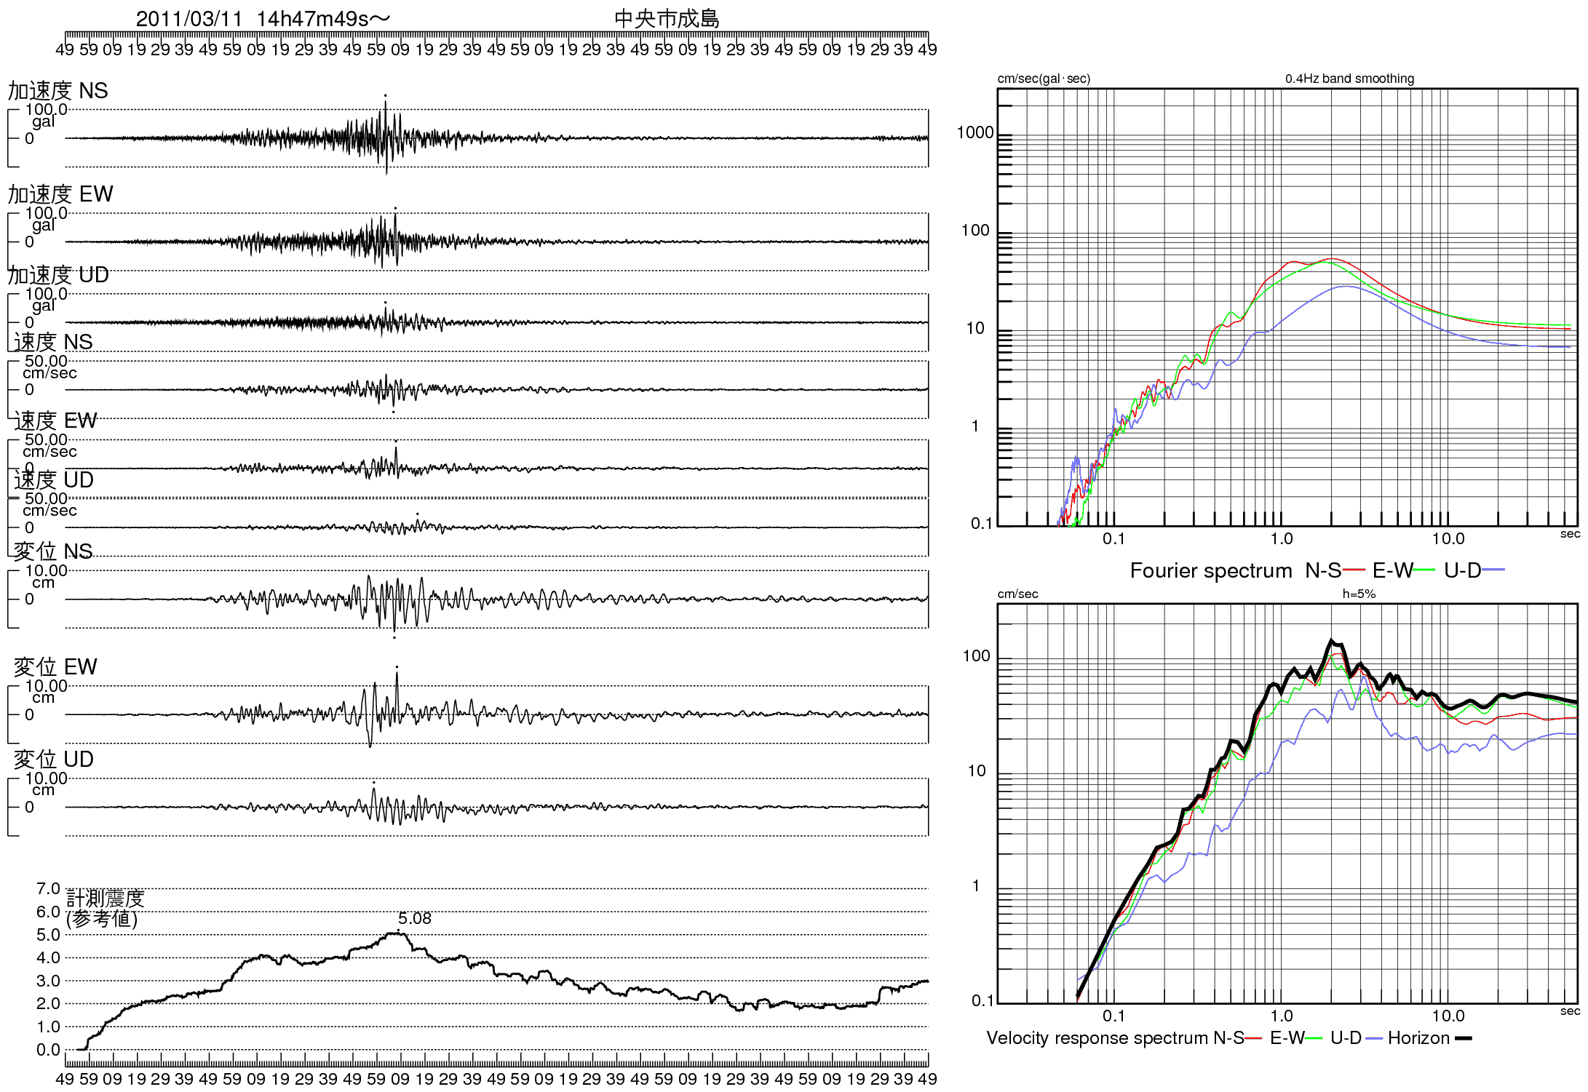1588x1092 pixels.
Task: Click the 0.4Hz band smoothing label
Action: [x=1349, y=79]
